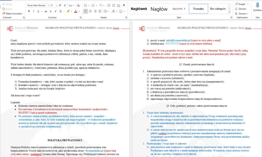Click the phone number 777-777-777 text

point(172,44)
